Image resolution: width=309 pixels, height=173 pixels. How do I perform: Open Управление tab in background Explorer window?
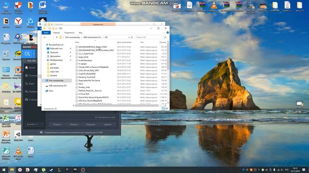click(98, 25)
